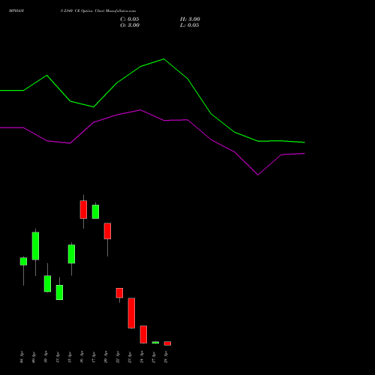Click the high value H: 3.00
375x375 pixels.
(190, 19)
